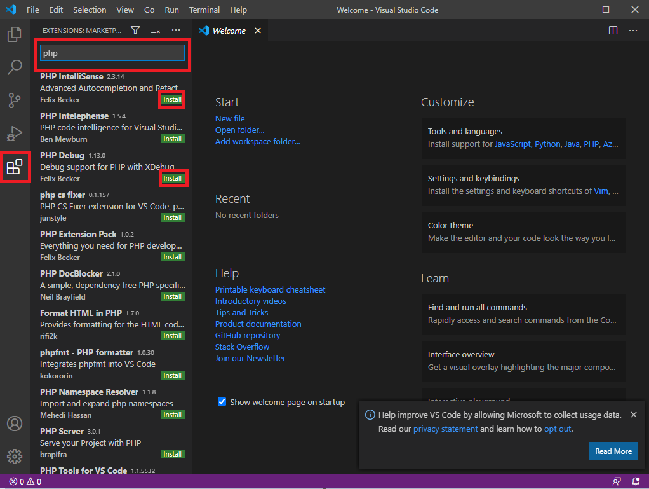Install PHP Debug extension
This screenshot has width=649, height=489.
click(x=172, y=178)
